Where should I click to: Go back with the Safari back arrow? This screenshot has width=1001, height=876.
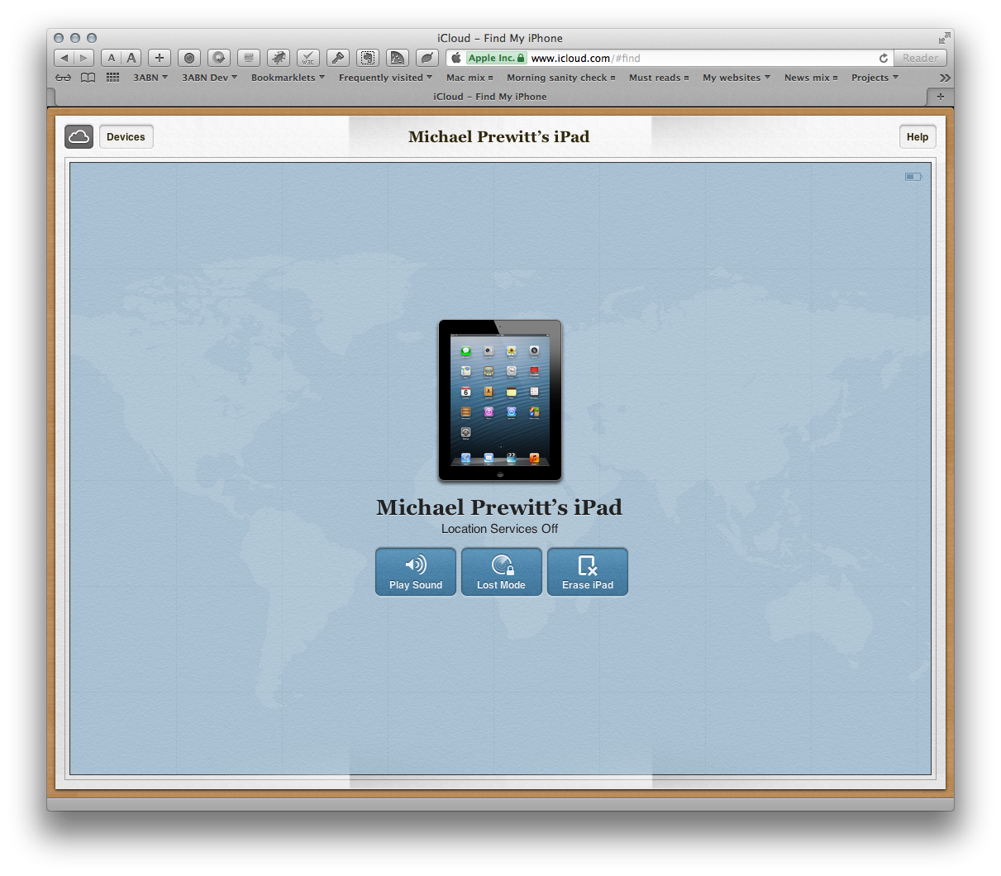click(x=64, y=58)
